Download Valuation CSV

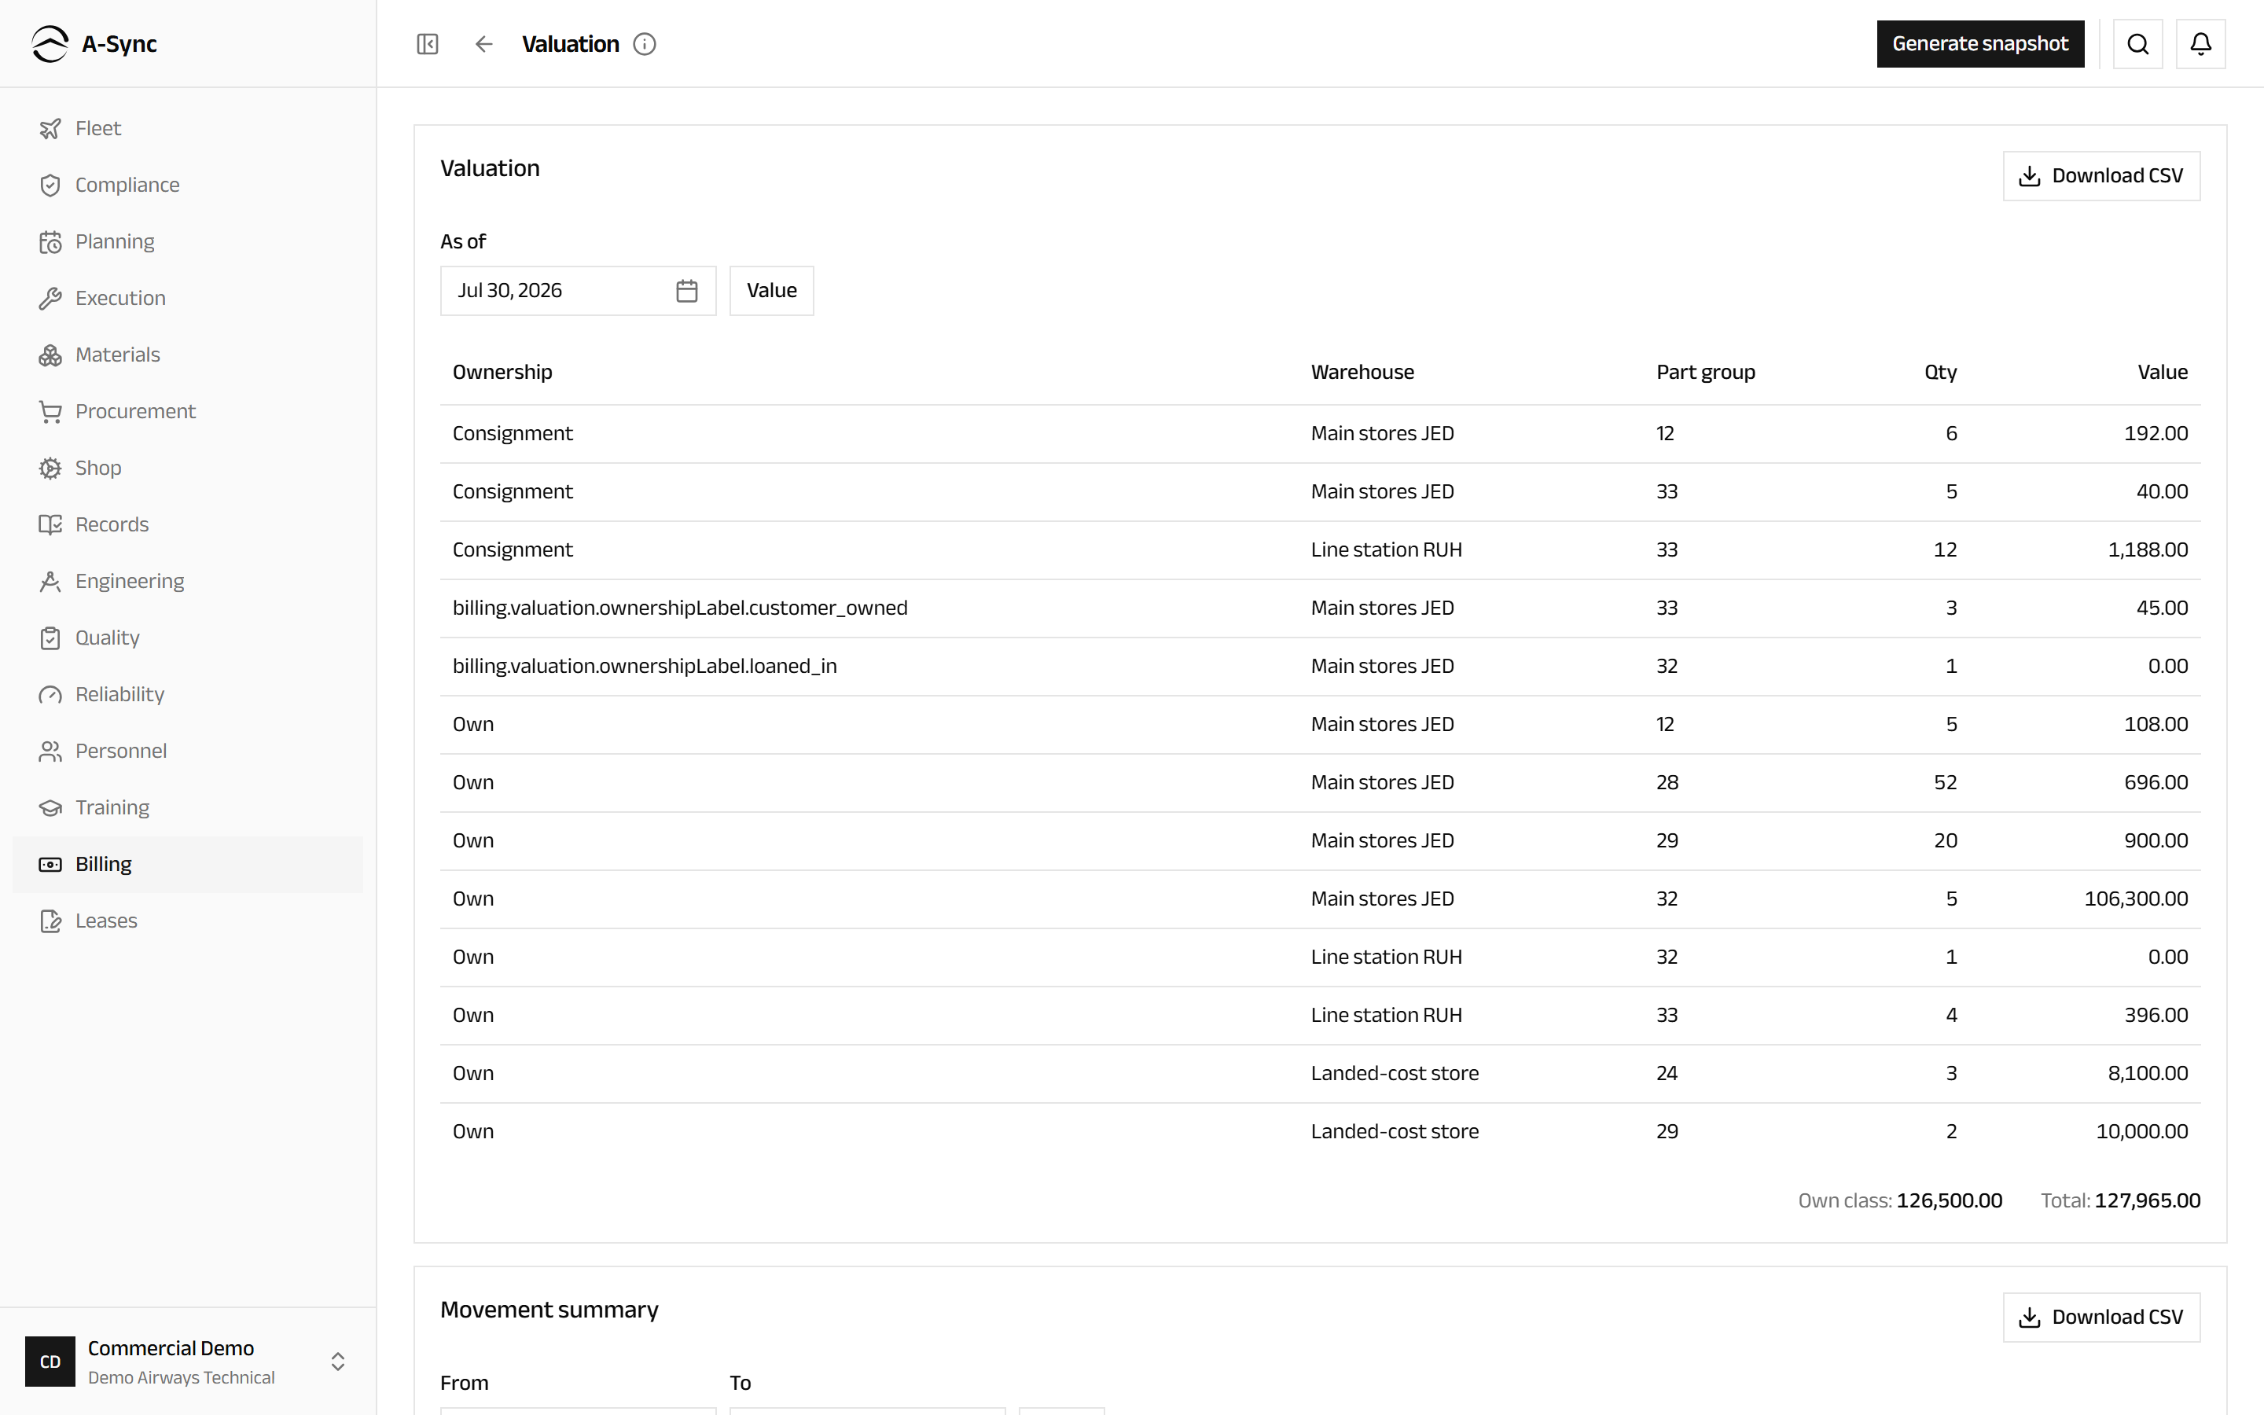tap(2101, 176)
